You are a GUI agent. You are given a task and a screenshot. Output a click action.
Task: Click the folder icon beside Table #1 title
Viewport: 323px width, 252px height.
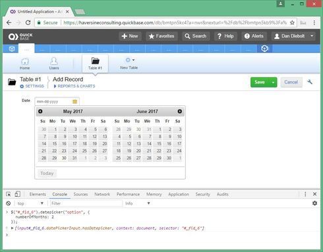12,82
